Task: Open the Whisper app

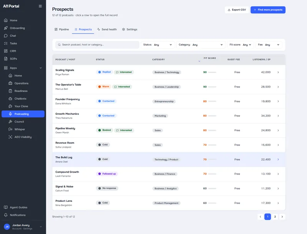Action: pos(20,129)
